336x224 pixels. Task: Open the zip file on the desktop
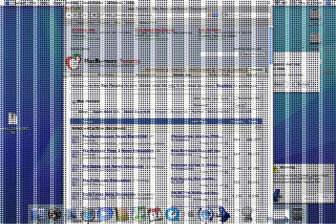tap(13, 119)
